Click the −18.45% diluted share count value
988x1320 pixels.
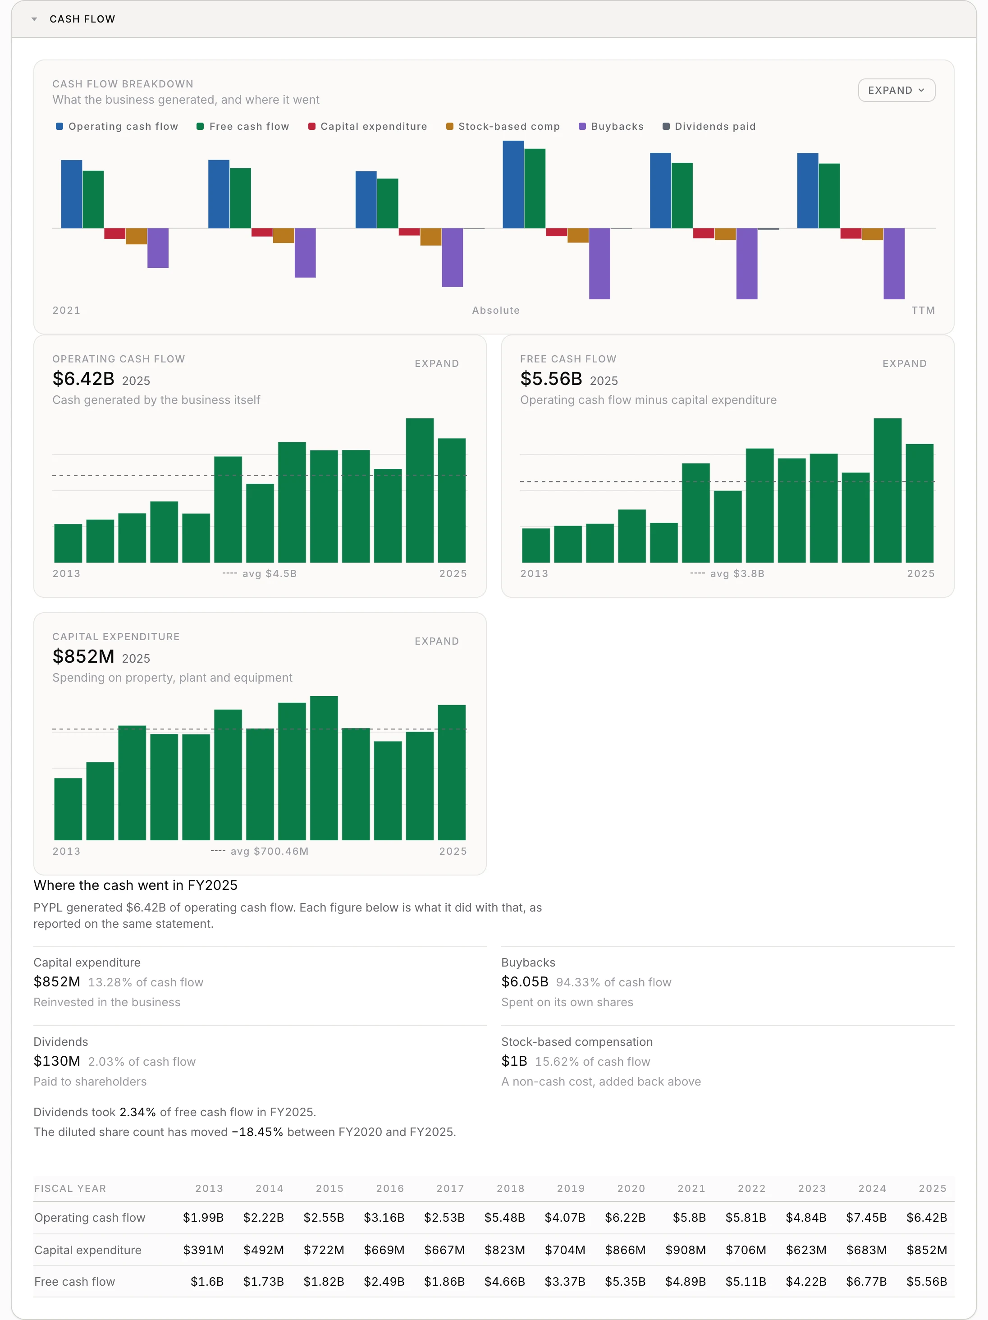tap(257, 1132)
